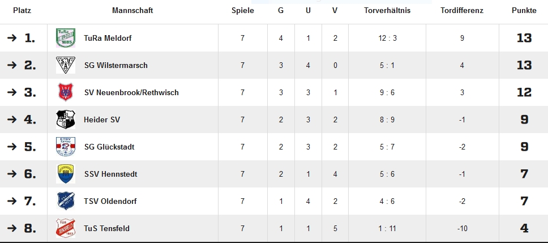Click the arrow next to rank 1
Screen dimensions: 548x243
pyautogui.click(x=12, y=38)
